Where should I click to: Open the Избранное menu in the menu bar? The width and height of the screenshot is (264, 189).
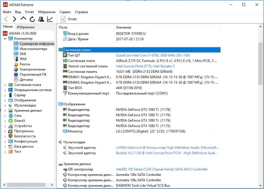tap(47, 12)
